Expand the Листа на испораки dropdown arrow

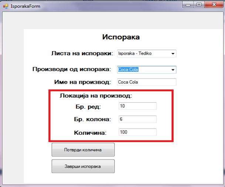[173, 54]
